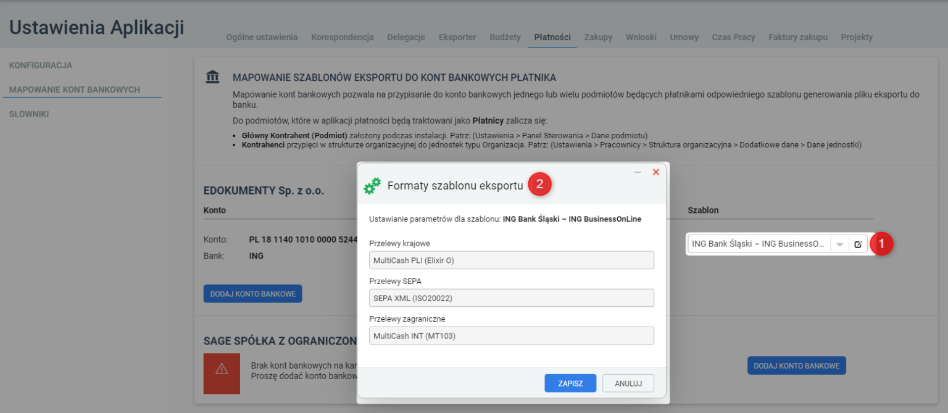Close the Formaty szablonu eksportu dialog
Image resolution: width=948 pixels, height=413 pixels.
(x=656, y=172)
